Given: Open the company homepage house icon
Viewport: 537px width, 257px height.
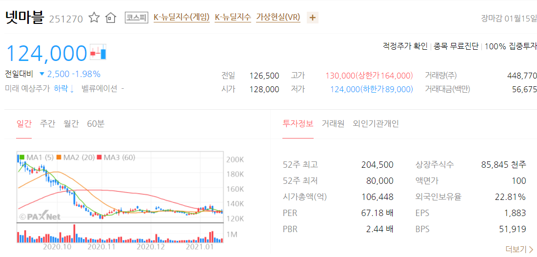Looking at the screenshot, I should pos(110,18).
